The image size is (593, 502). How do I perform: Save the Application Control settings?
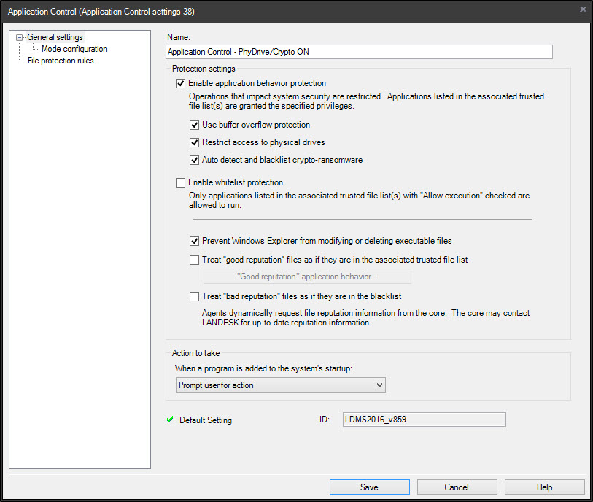pyautogui.click(x=369, y=487)
